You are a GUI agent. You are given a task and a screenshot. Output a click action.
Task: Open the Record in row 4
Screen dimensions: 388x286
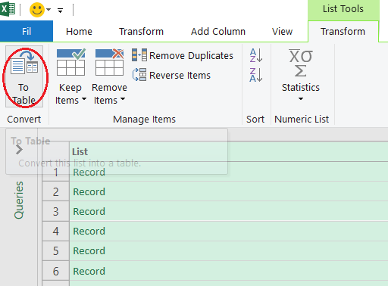coord(89,232)
